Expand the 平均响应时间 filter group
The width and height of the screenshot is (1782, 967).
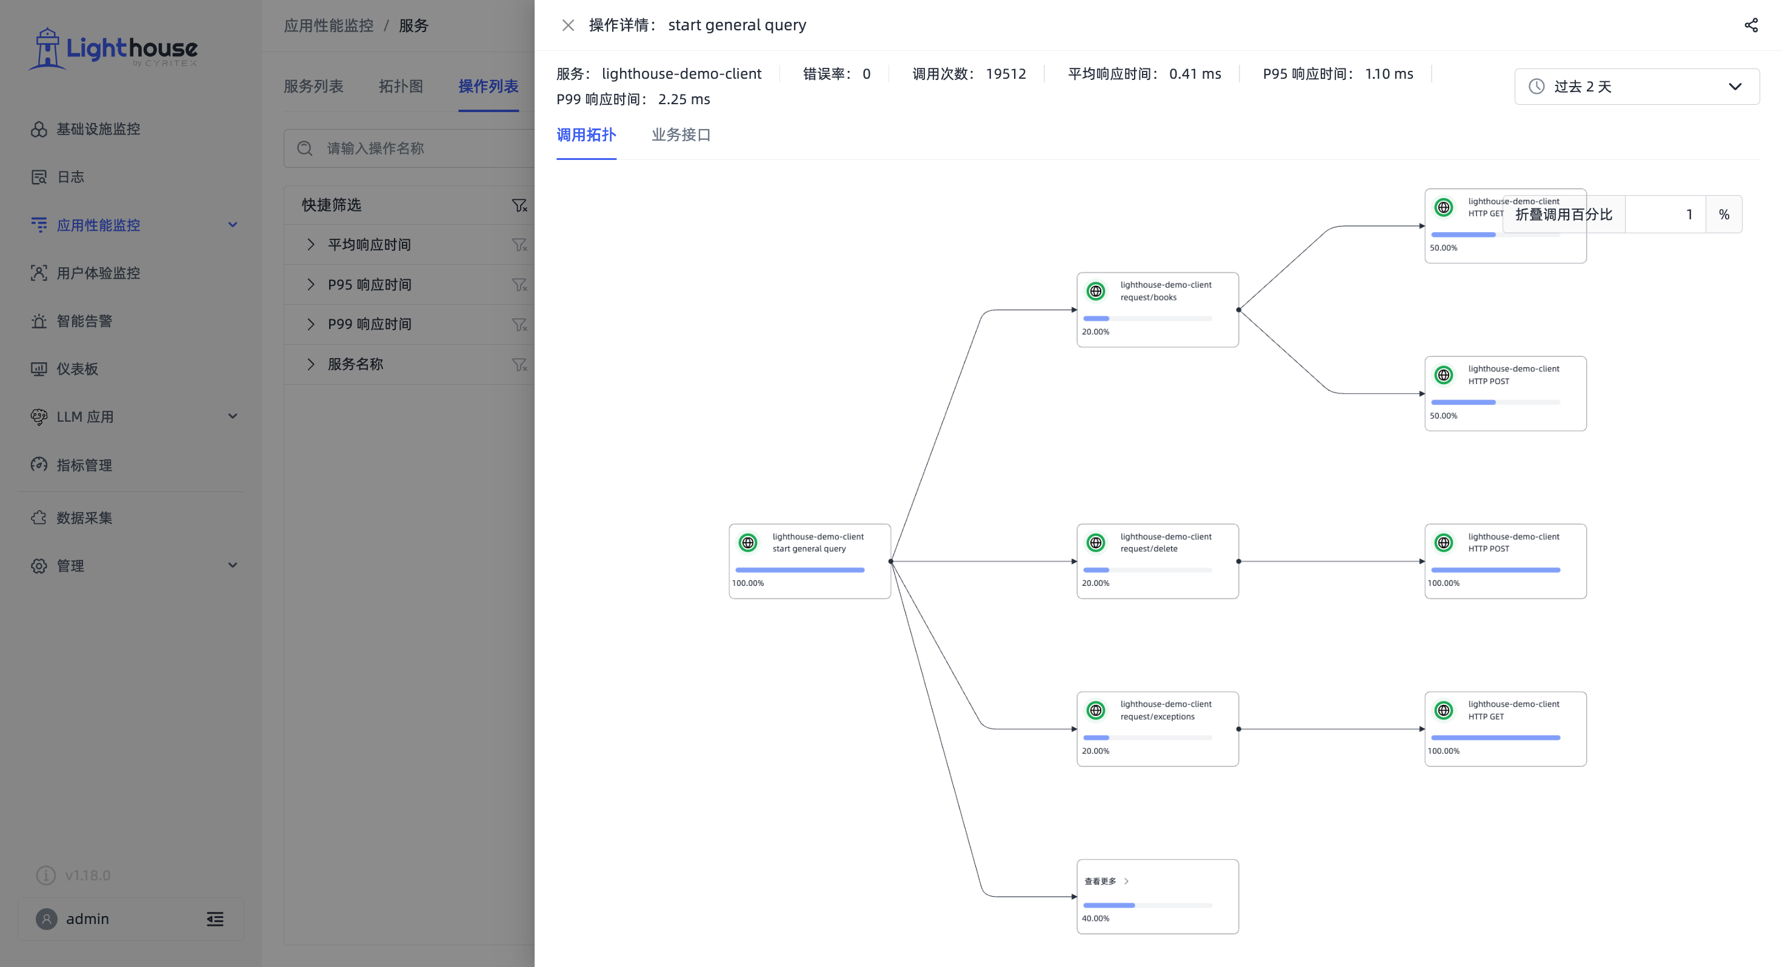point(310,244)
